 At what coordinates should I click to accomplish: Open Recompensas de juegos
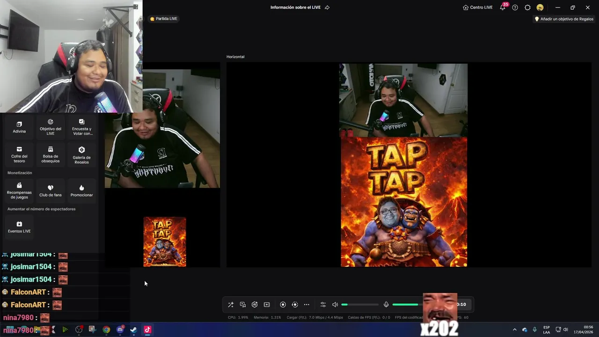(x=19, y=191)
